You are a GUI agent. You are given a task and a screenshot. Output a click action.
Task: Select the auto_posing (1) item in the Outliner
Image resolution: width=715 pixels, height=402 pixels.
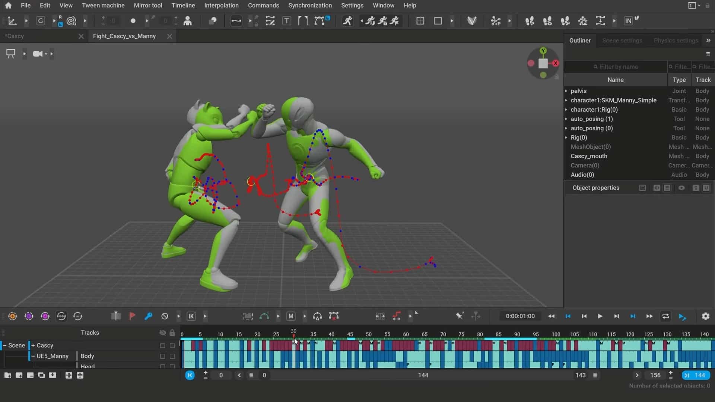pos(592,119)
